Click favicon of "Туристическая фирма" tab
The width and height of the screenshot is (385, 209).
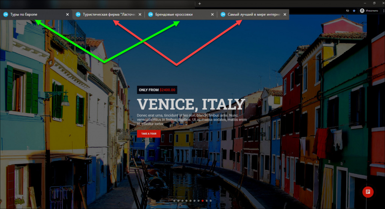(x=78, y=15)
